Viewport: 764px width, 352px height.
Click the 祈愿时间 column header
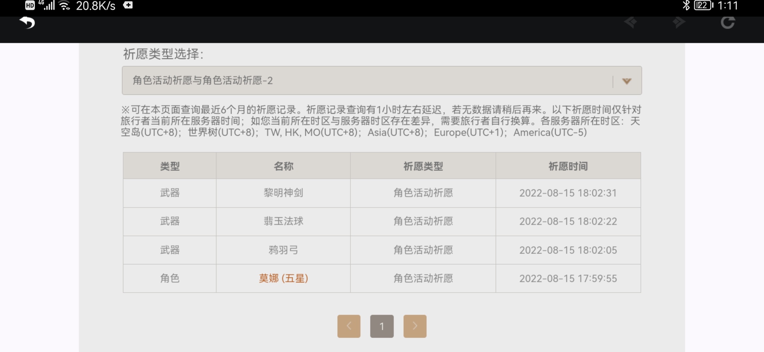[x=568, y=166]
